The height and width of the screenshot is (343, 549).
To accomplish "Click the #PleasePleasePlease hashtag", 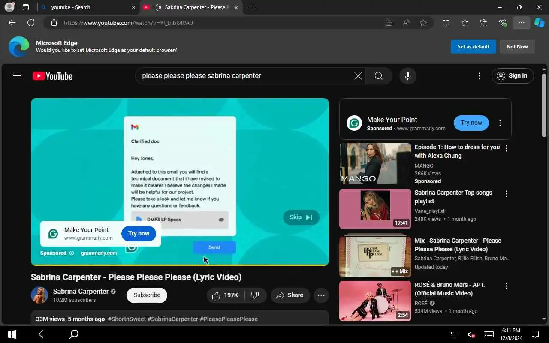I will pyautogui.click(x=229, y=319).
